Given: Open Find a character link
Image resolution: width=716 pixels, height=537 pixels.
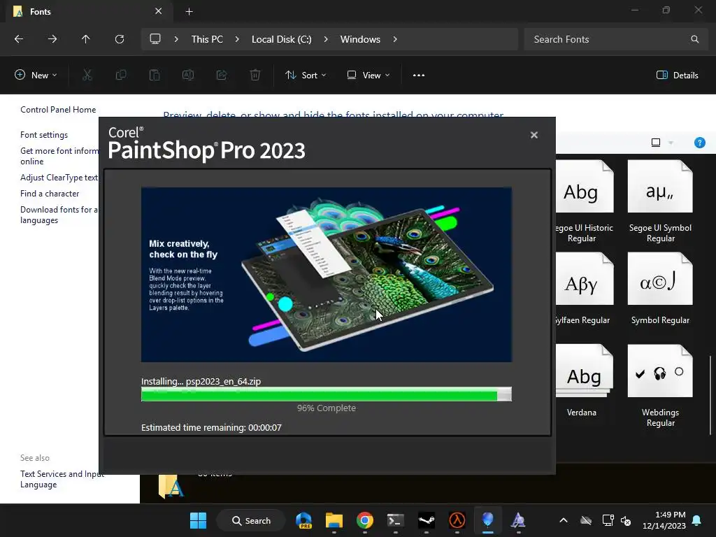Looking at the screenshot, I should (x=50, y=194).
